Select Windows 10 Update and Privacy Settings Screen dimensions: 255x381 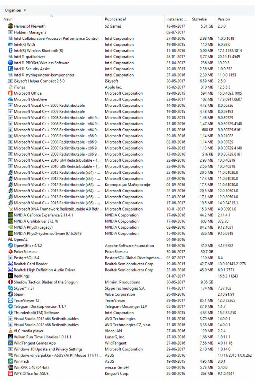click(x=48, y=349)
